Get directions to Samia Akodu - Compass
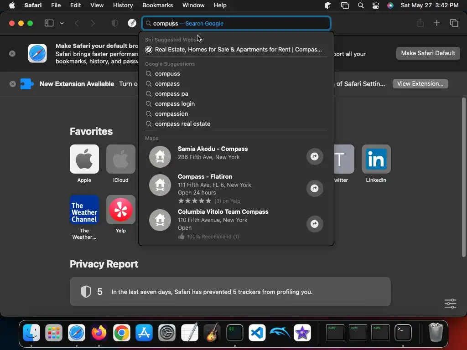 point(315,157)
